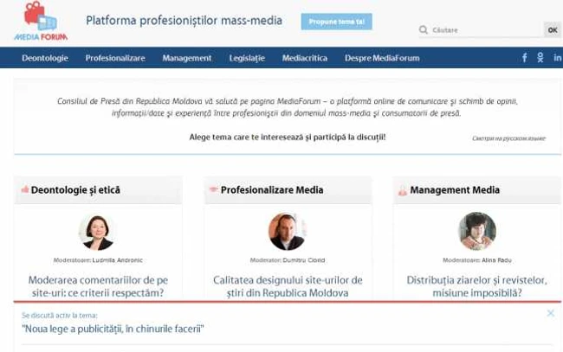This screenshot has height=352, width=563.
Task: Open the Management Media section heading
Action: point(455,190)
